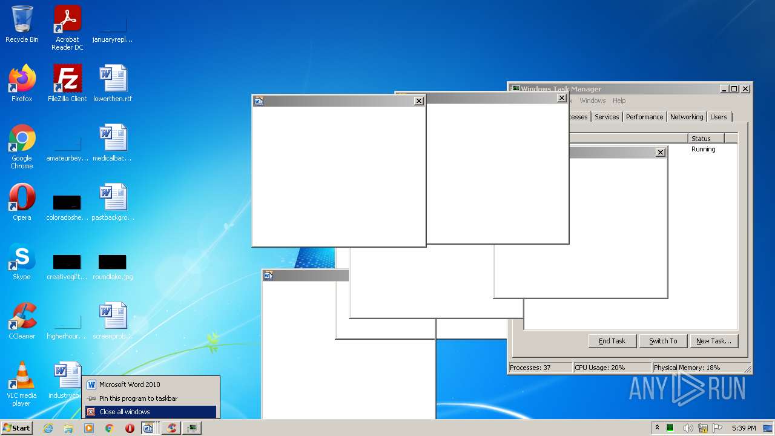775x436 pixels.
Task: Select the pastbackgro... Word document icon
Action: click(113, 202)
